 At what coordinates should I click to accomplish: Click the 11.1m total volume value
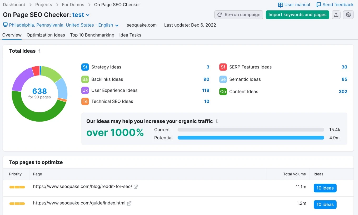tap(301, 187)
